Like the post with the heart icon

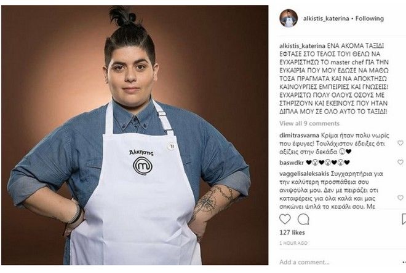coord(285,219)
